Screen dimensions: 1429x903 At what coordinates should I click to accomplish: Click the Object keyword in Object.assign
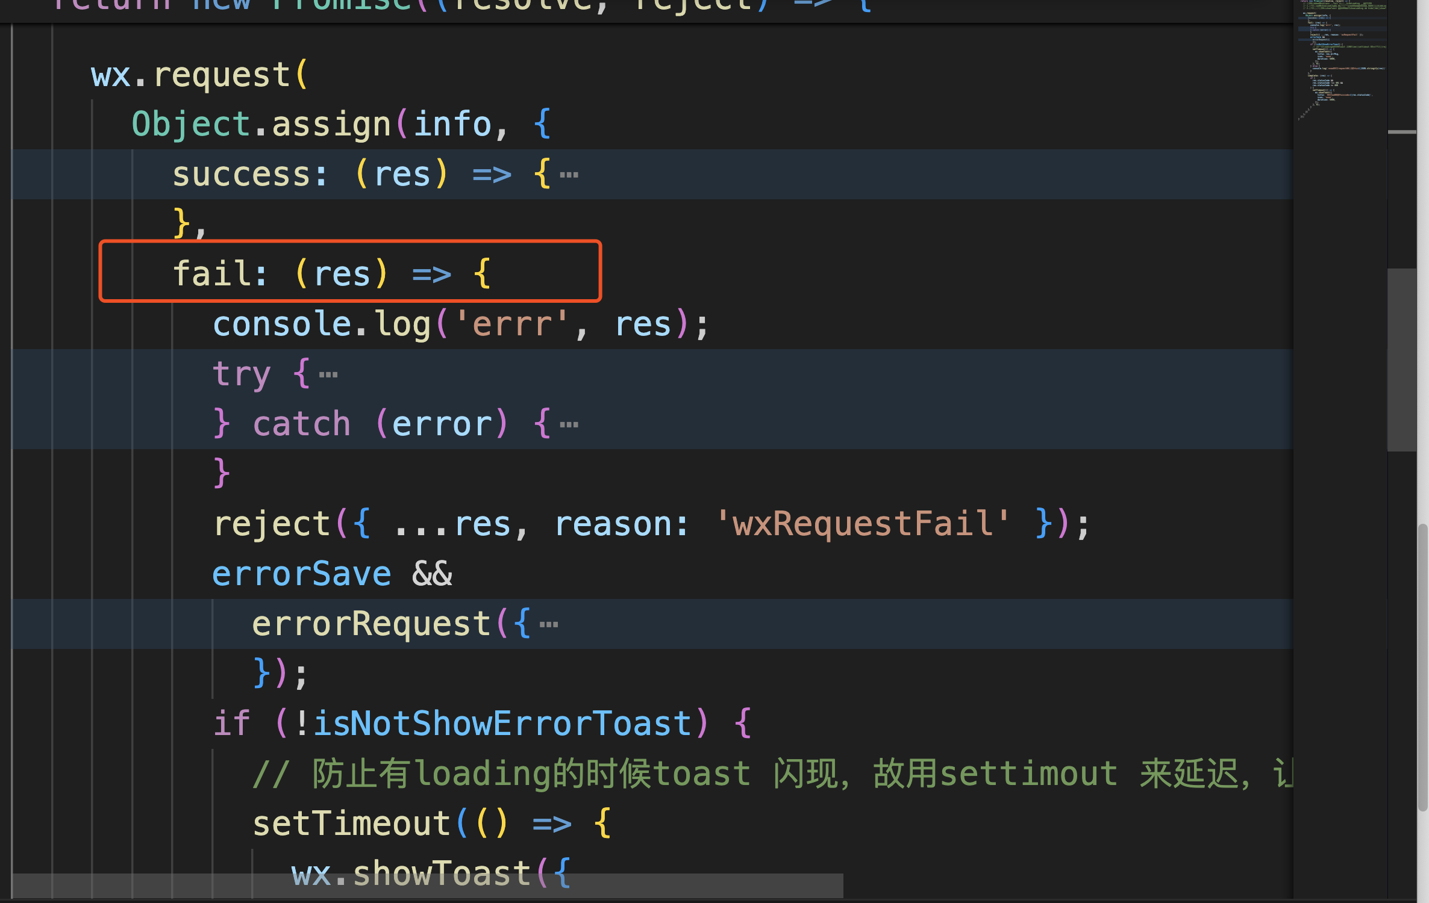[191, 125]
